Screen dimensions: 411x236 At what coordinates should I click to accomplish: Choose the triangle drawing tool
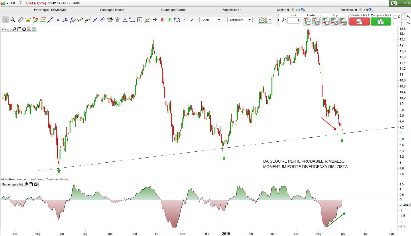(125, 20)
